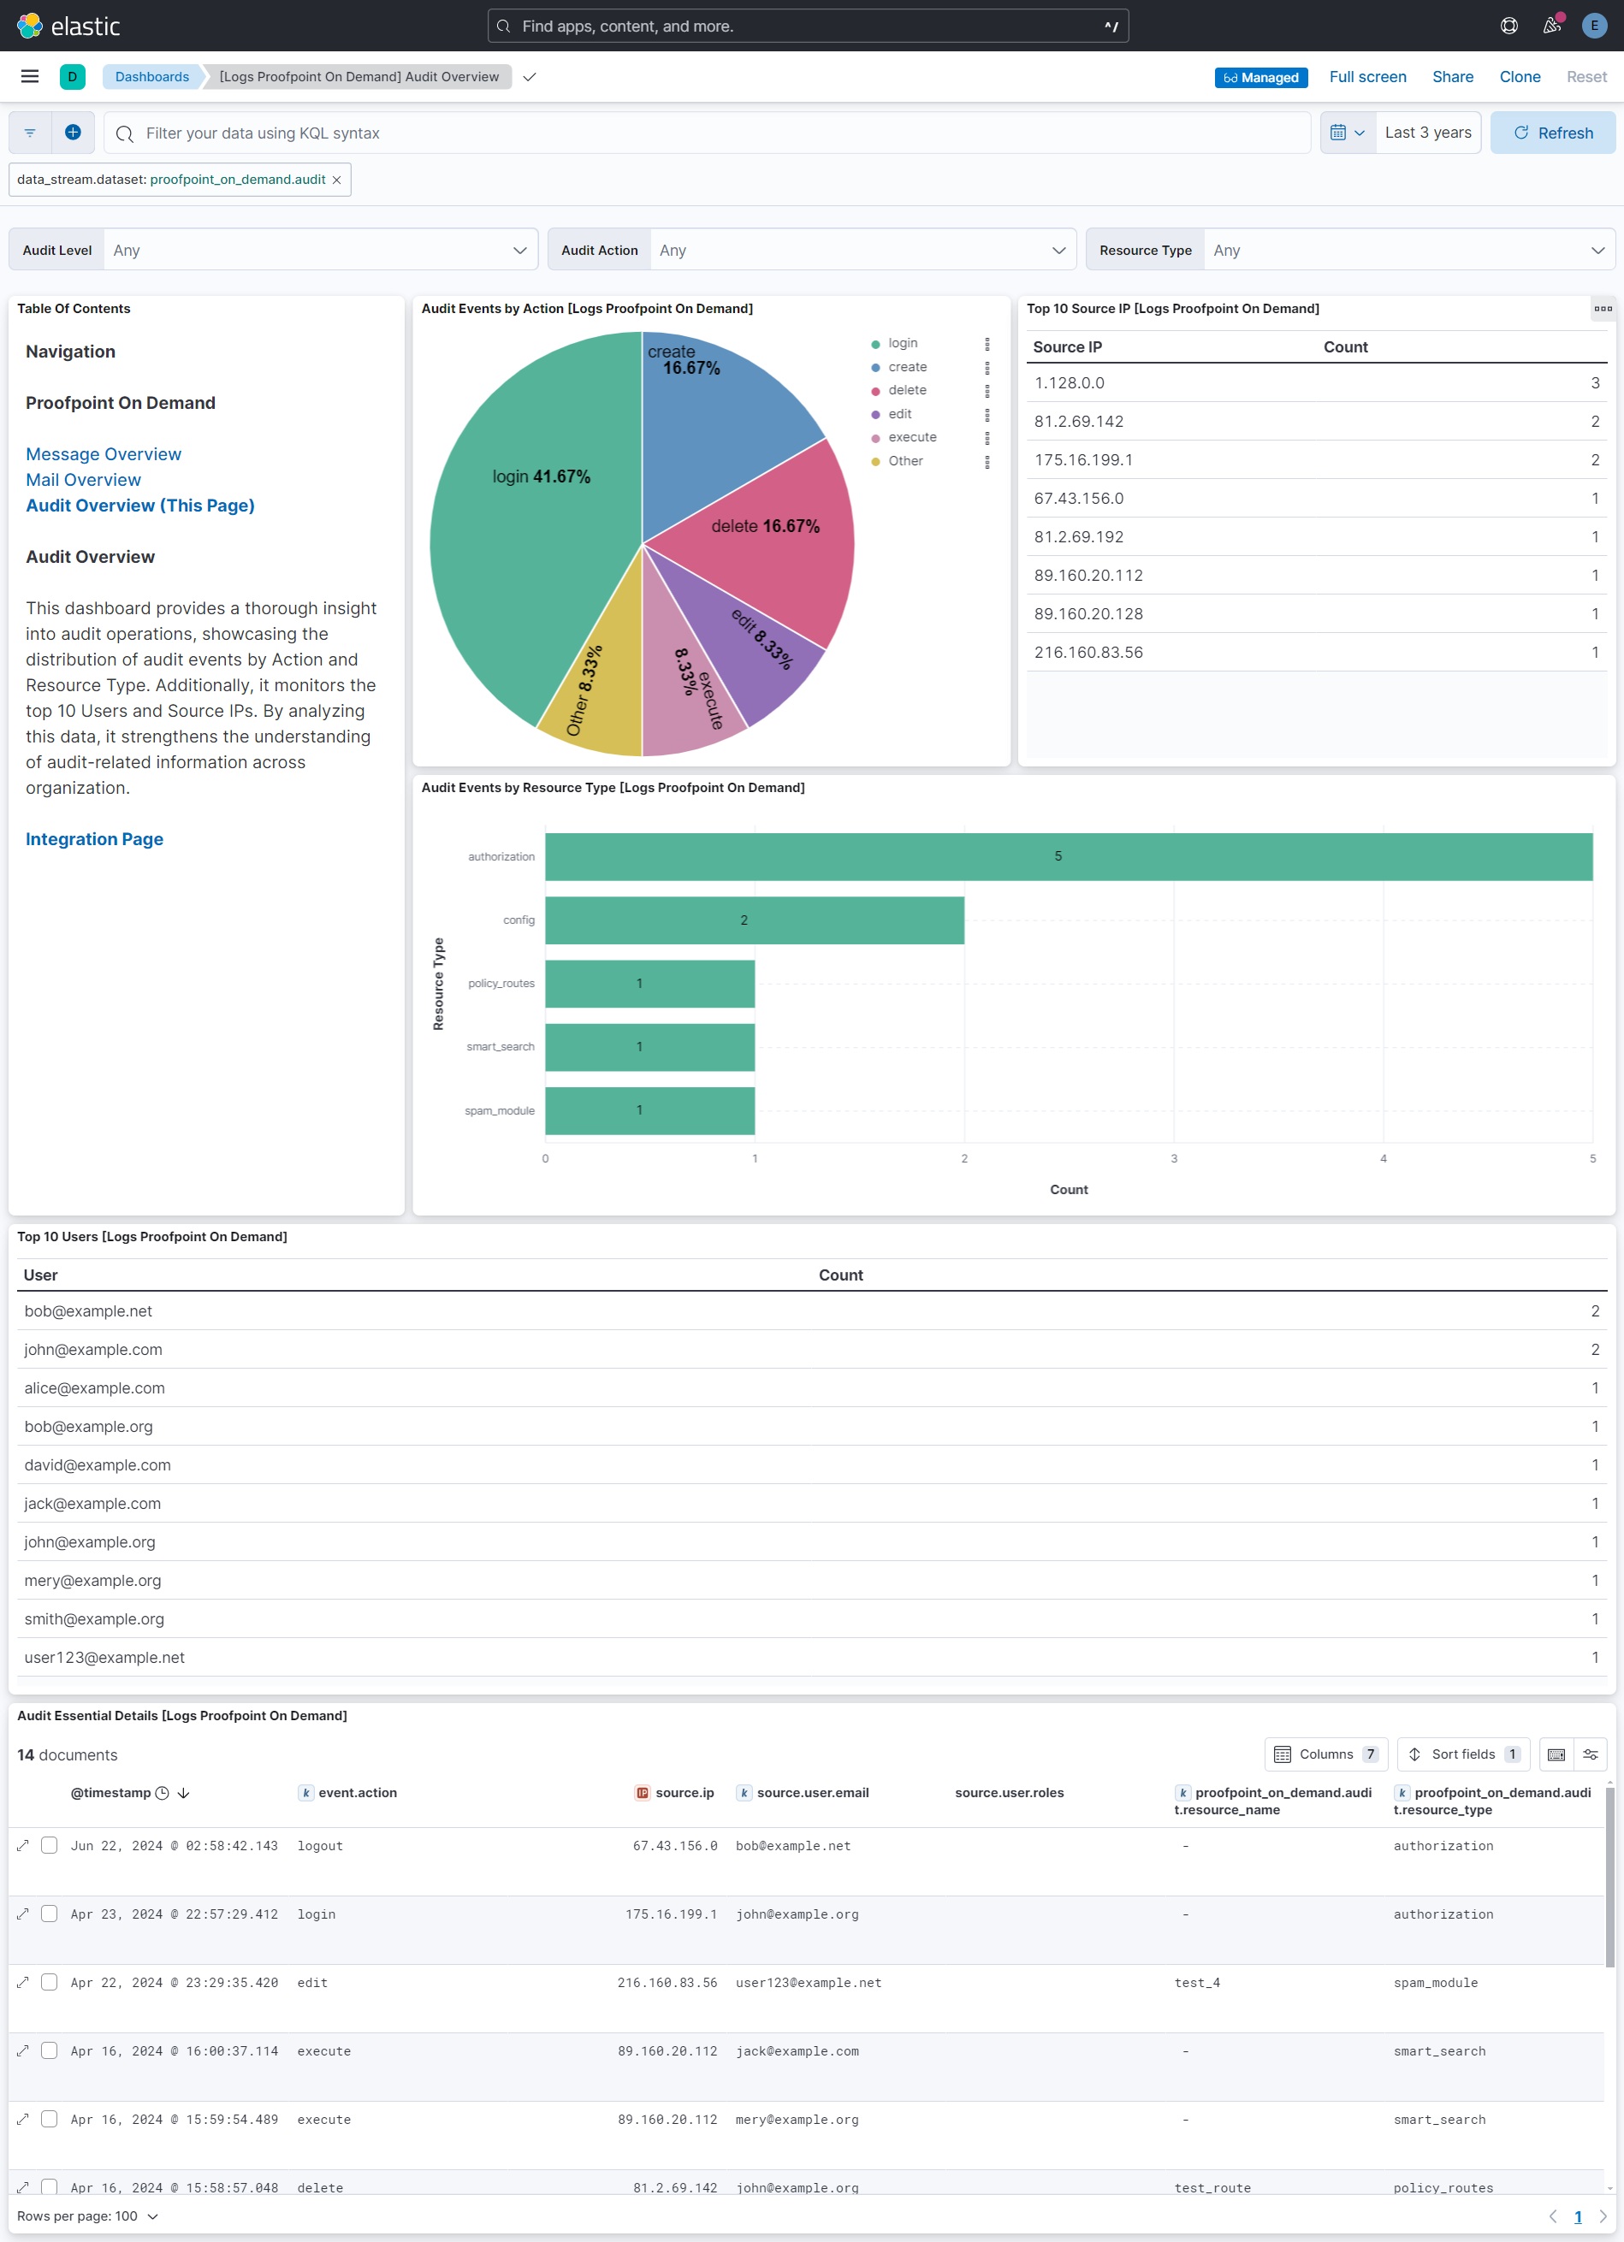Add a filter with plus icon

tap(74, 133)
